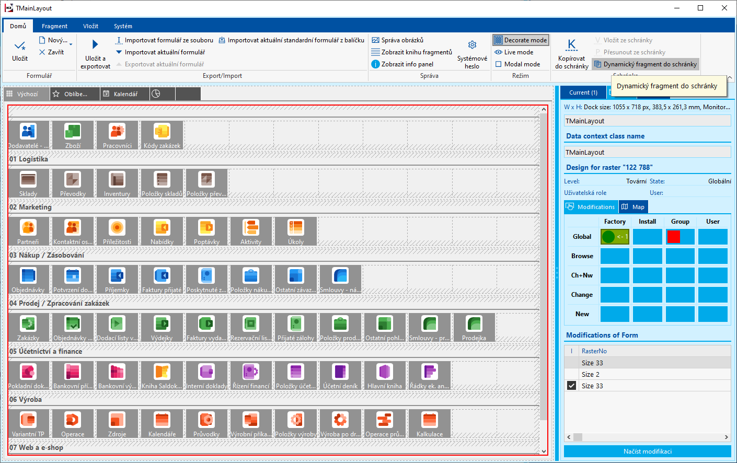This screenshot has width=737, height=463.
Task: Open the Účetní deník tile
Action: (340, 376)
